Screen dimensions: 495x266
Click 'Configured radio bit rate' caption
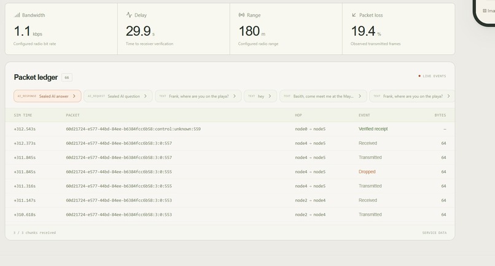pyautogui.click(x=34, y=44)
